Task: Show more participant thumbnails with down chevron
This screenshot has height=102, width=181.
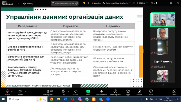Action: [163, 85]
